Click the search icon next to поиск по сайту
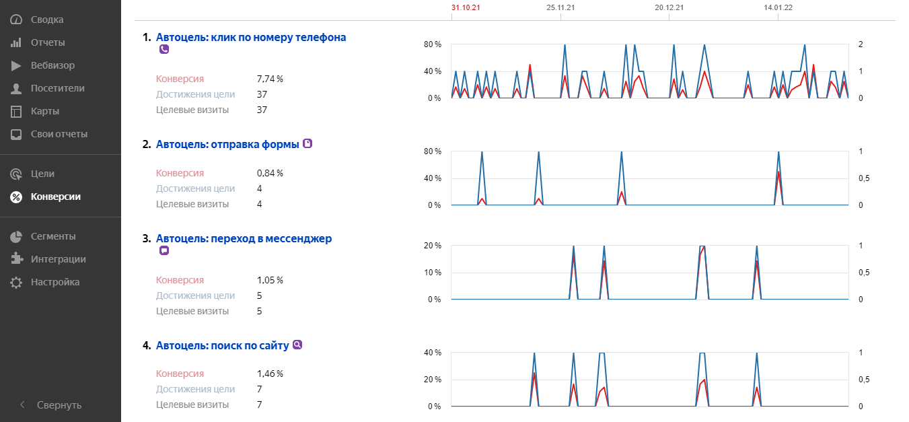This screenshot has width=909, height=422. click(x=297, y=345)
